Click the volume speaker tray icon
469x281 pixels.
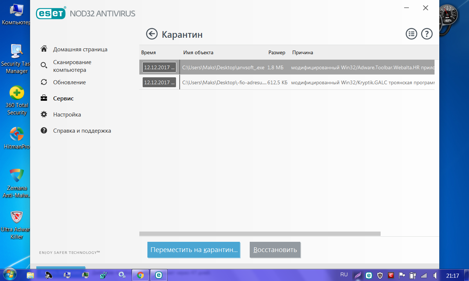point(435,275)
